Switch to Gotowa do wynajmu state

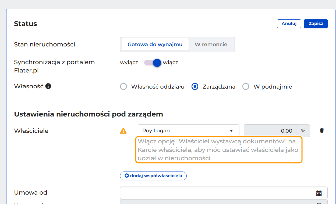coord(155,44)
